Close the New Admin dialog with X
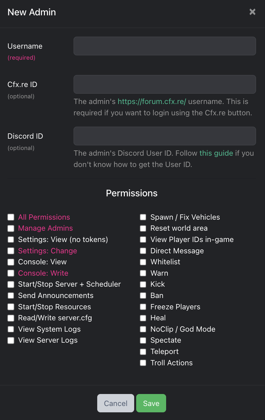This screenshot has width=265, height=420. [252, 12]
